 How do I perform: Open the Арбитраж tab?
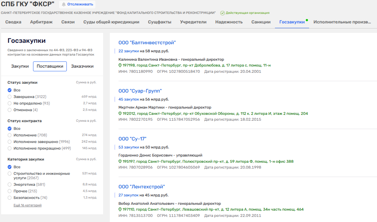(41, 22)
